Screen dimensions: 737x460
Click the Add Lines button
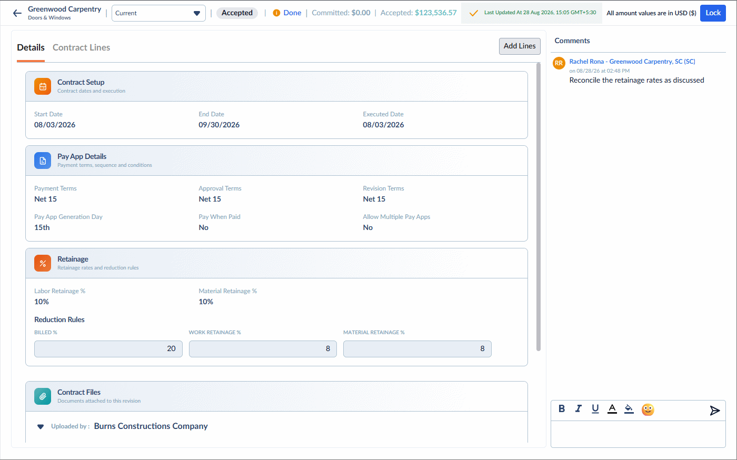(x=520, y=46)
